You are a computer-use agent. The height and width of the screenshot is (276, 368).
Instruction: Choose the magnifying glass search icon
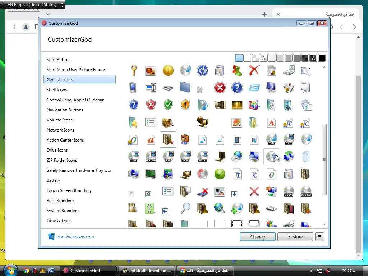pyautogui.click(x=185, y=208)
